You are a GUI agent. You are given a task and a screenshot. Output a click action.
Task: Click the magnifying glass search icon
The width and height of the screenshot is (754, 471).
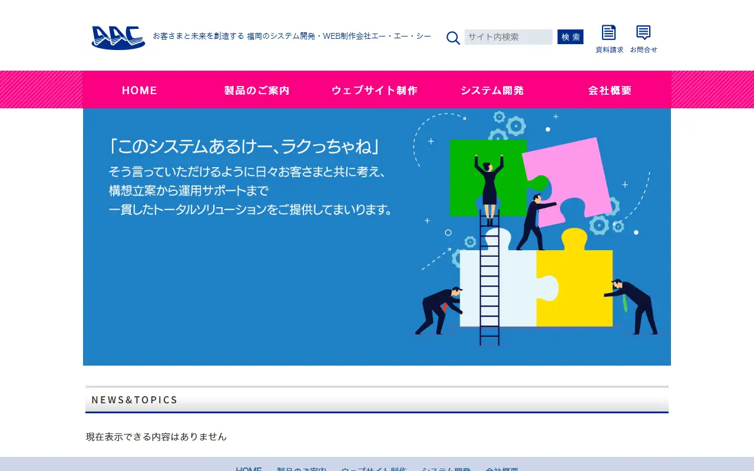click(453, 38)
